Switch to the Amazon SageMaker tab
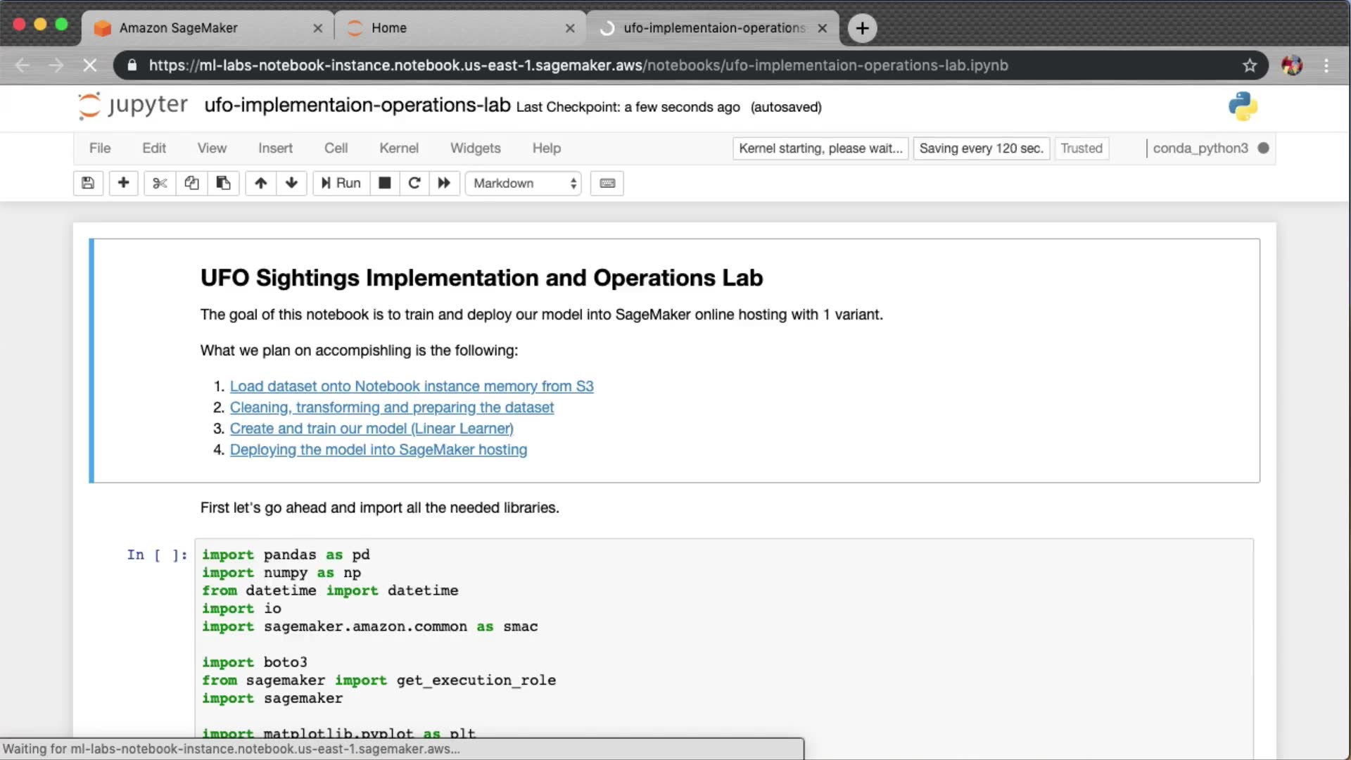1351x760 pixels. 178,28
